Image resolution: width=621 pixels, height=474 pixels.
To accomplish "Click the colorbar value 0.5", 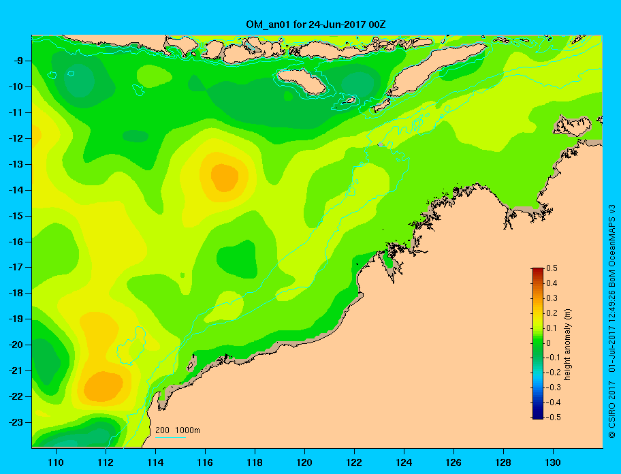I will 552,268.
